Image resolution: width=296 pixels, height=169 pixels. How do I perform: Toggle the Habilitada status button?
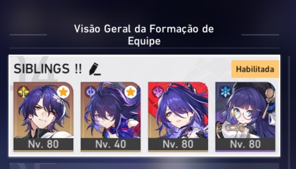pos(255,69)
